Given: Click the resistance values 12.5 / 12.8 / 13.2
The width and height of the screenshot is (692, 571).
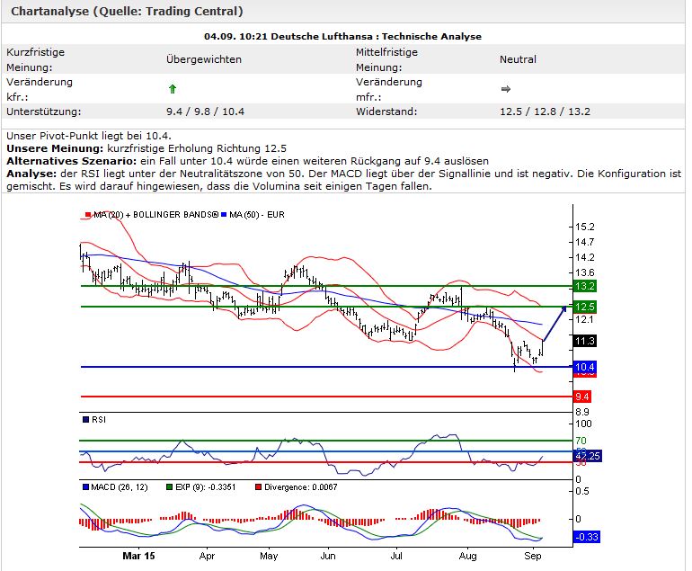Looking at the screenshot, I should click(545, 112).
